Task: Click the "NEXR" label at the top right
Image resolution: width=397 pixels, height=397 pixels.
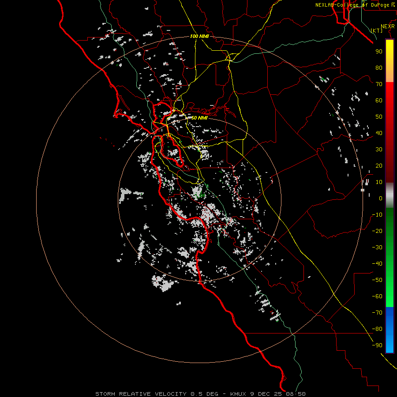Action: pyautogui.click(x=388, y=26)
